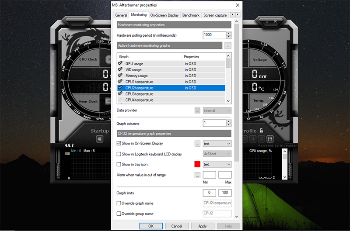Toggle the GPU usage graph checkmark
The height and width of the screenshot is (231, 350).
click(120, 63)
